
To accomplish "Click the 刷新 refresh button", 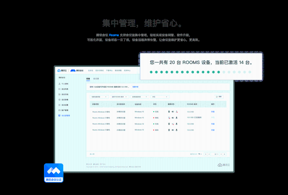I will click(219, 97).
